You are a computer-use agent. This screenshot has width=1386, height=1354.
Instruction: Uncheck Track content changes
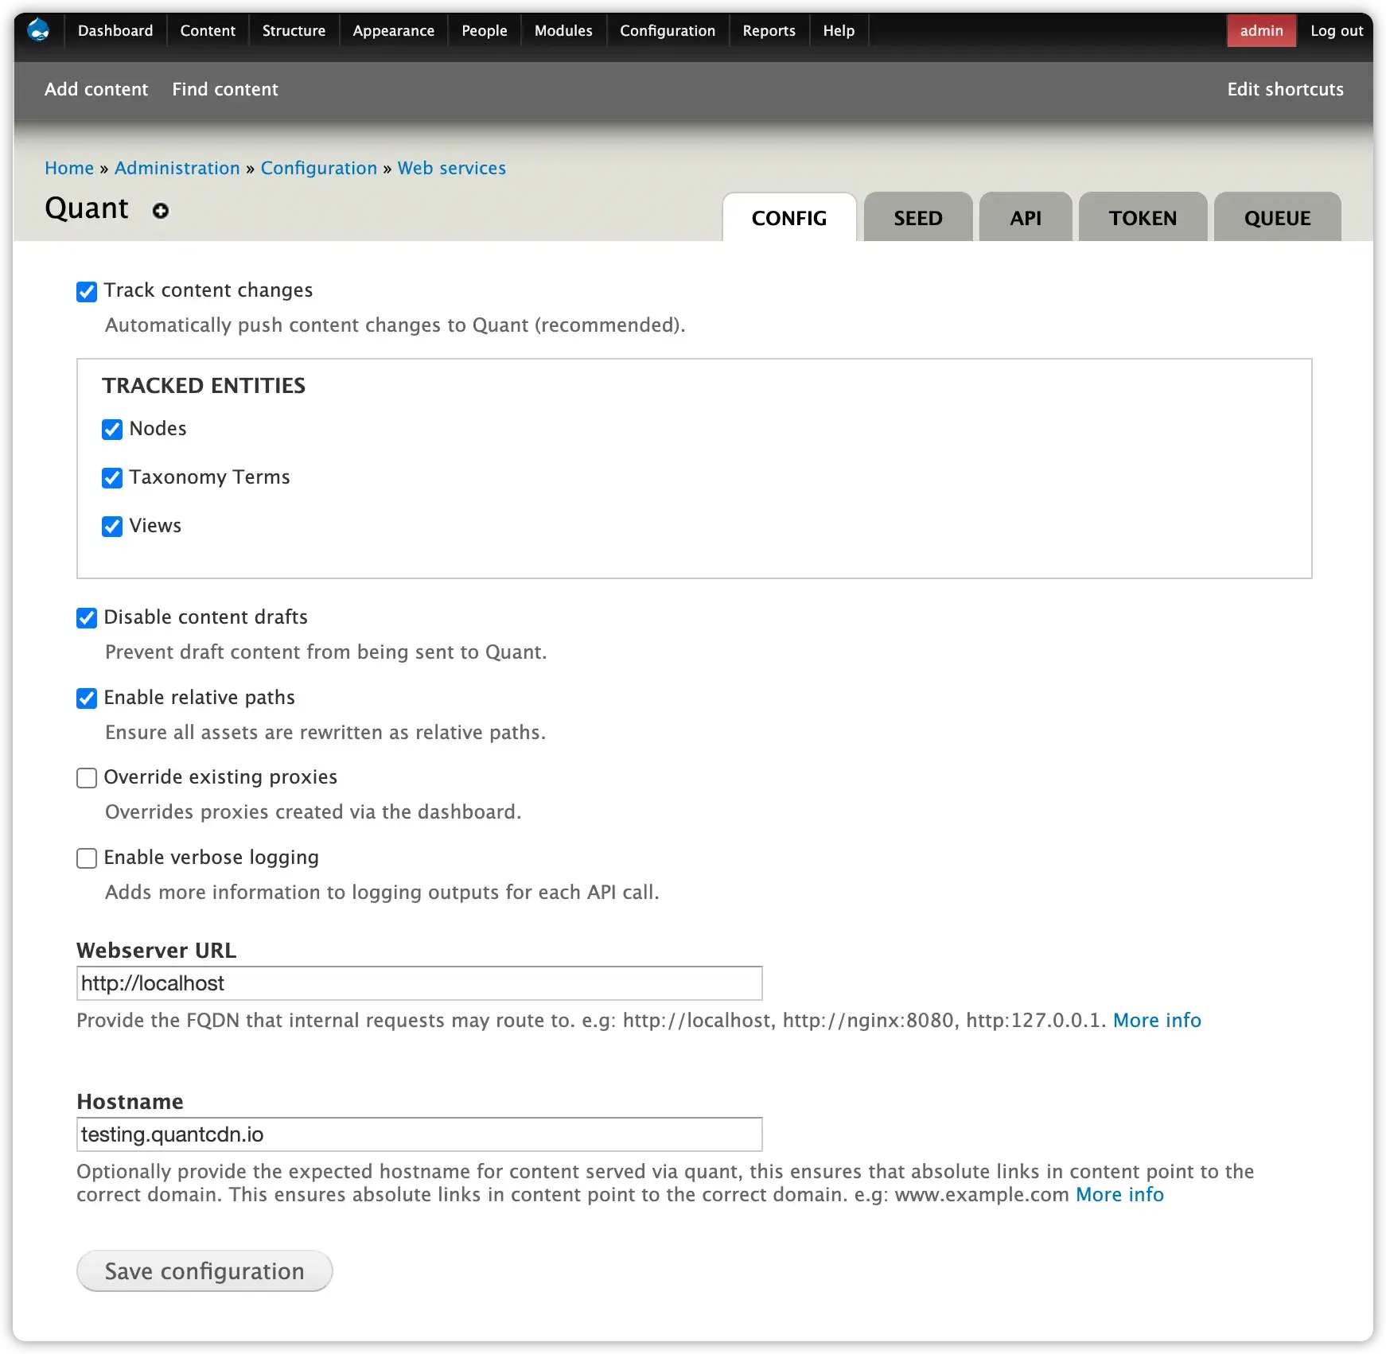(86, 291)
